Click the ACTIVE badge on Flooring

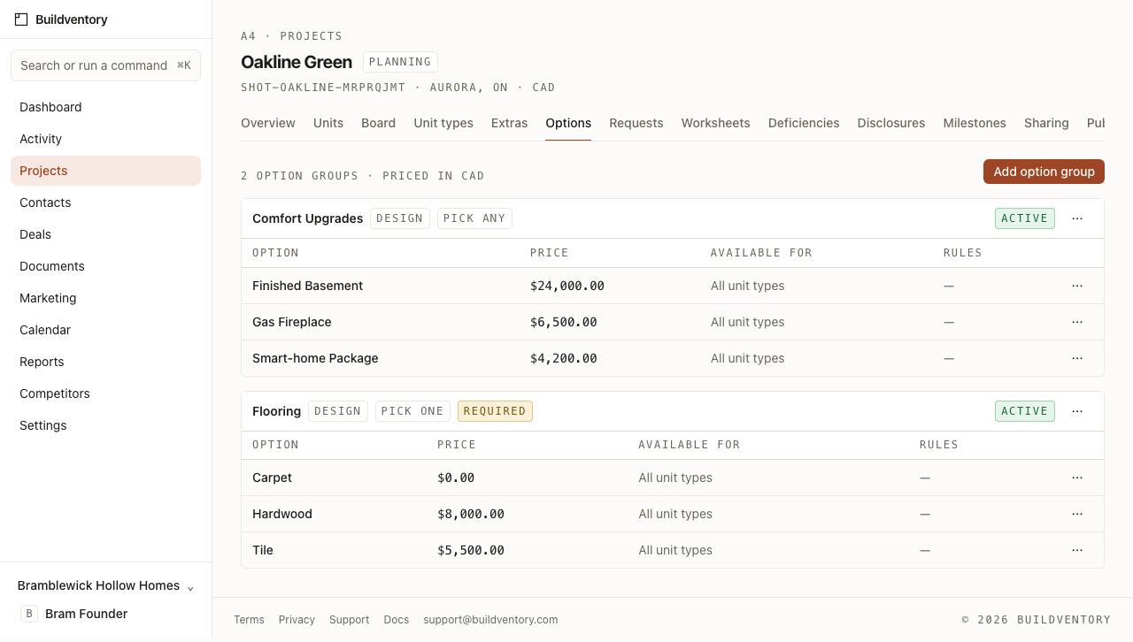coord(1024,411)
